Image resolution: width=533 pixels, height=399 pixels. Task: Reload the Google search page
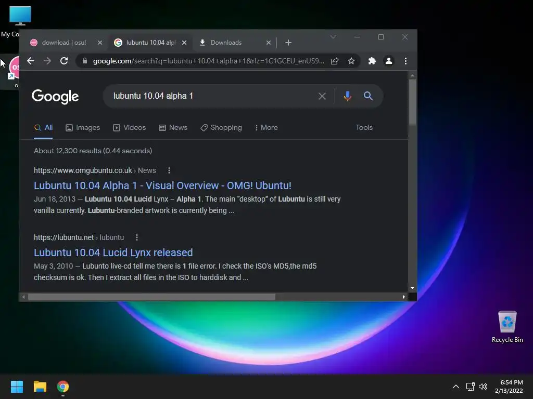(64, 61)
